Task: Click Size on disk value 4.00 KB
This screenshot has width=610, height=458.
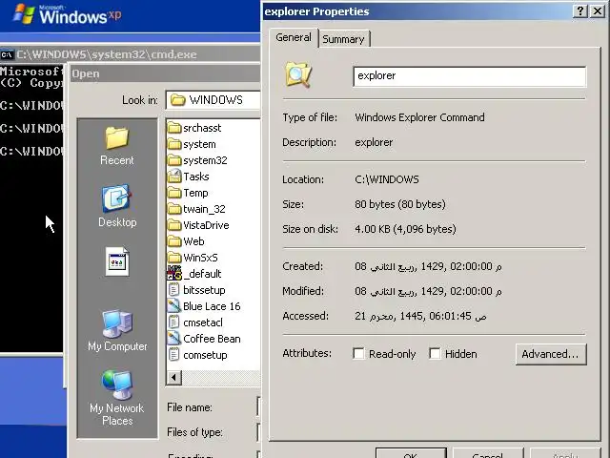Action: (405, 229)
